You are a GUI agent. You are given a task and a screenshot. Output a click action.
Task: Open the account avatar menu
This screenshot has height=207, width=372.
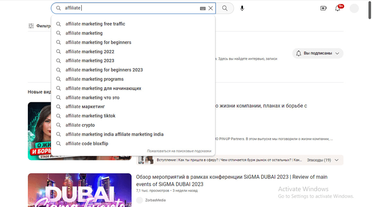354,8
